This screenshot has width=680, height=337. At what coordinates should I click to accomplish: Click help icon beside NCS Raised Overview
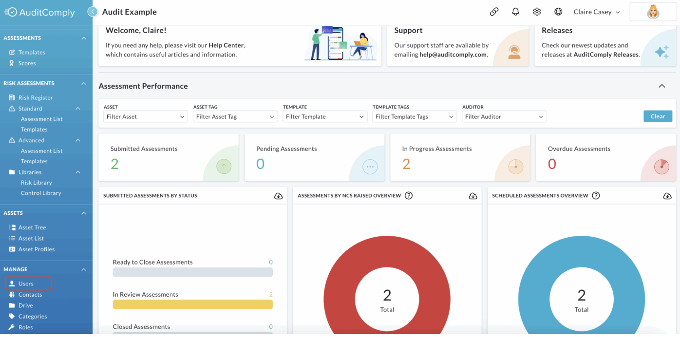(x=409, y=195)
